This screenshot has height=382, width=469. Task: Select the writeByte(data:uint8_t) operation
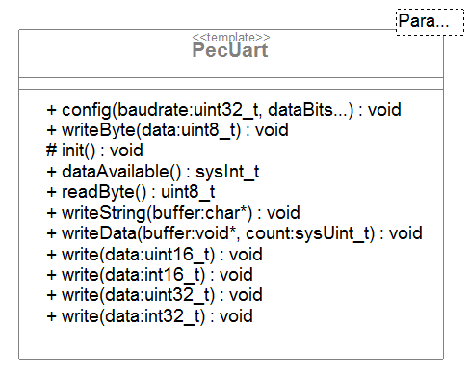click(x=168, y=130)
